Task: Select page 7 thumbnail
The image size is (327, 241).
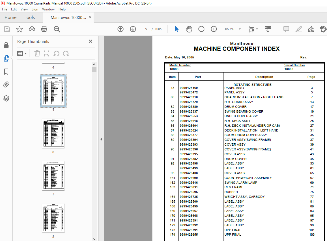Action: pos(53,176)
